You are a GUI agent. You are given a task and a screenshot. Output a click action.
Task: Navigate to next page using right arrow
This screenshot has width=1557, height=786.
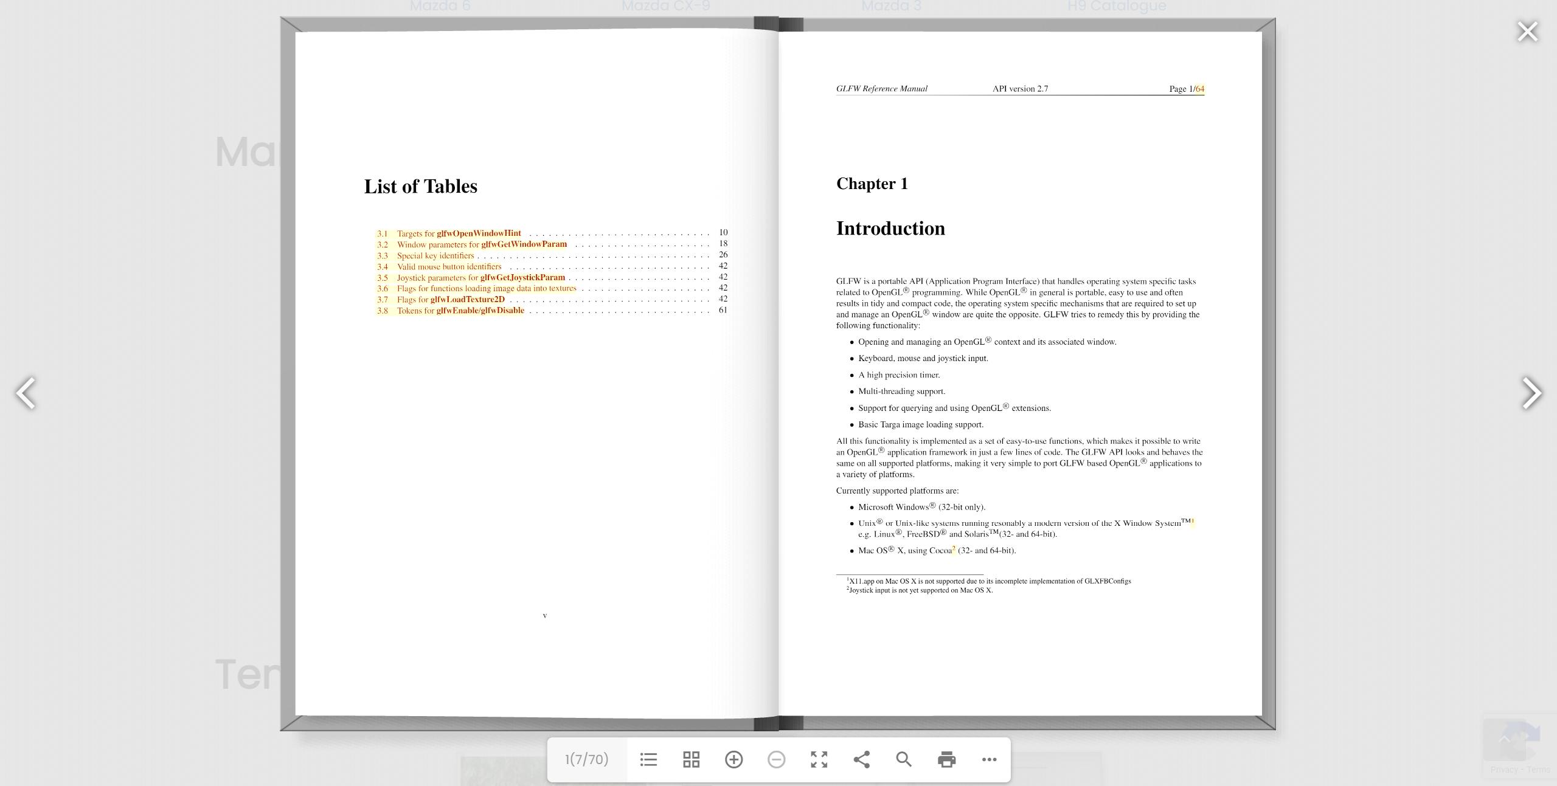coord(1531,393)
